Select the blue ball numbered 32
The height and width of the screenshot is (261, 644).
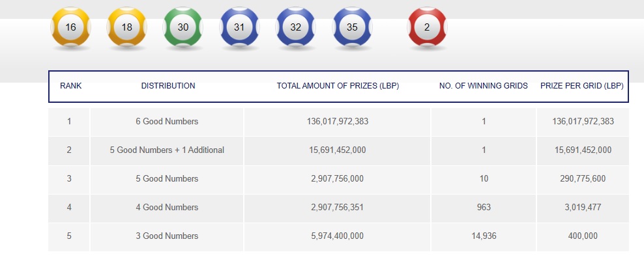[296, 28]
